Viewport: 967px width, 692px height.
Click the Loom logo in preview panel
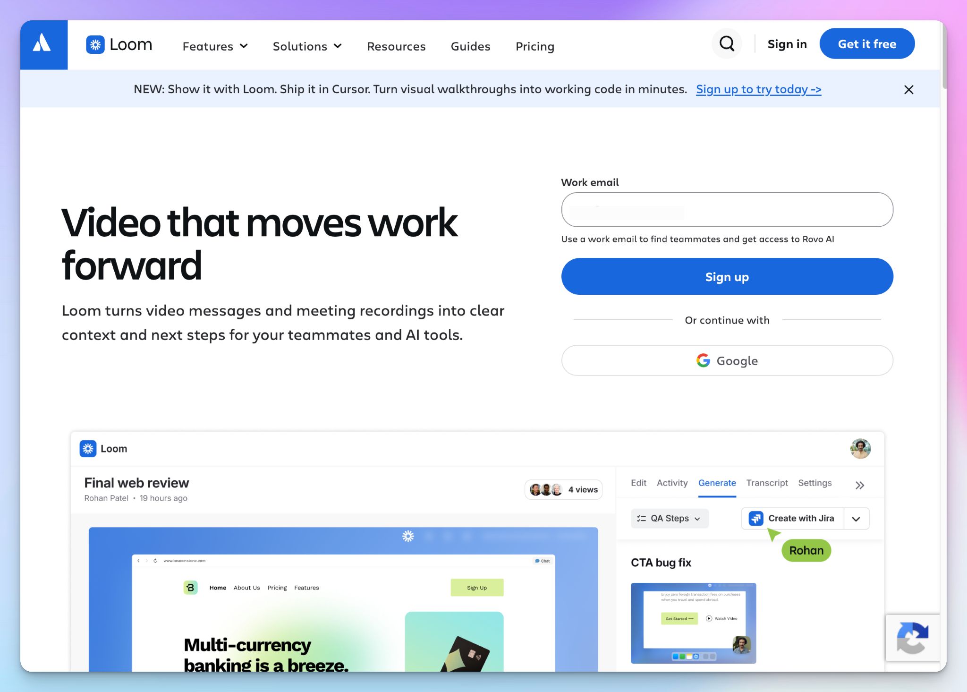(x=103, y=449)
